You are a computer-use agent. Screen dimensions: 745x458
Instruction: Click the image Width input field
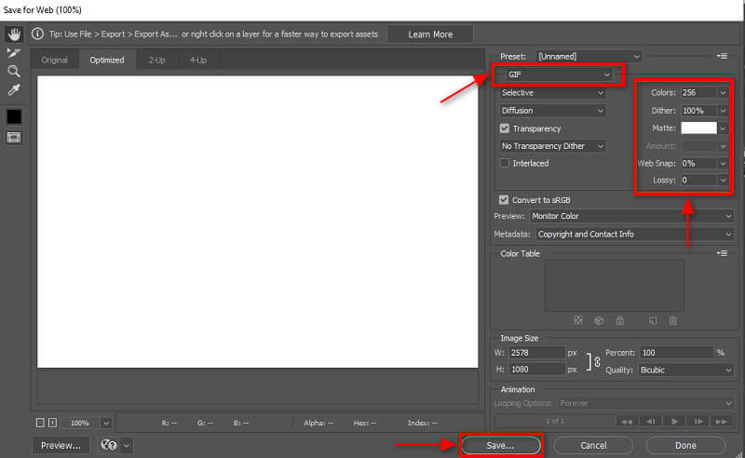click(x=537, y=353)
